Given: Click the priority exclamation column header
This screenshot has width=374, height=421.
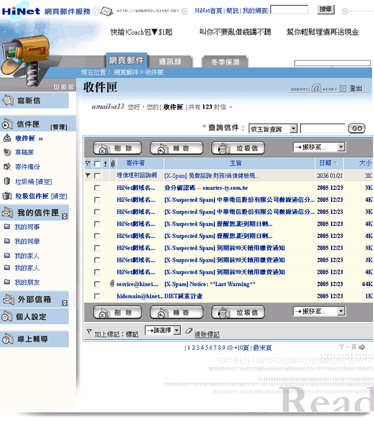Looking at the screenshot, I should tap(105, 164).
